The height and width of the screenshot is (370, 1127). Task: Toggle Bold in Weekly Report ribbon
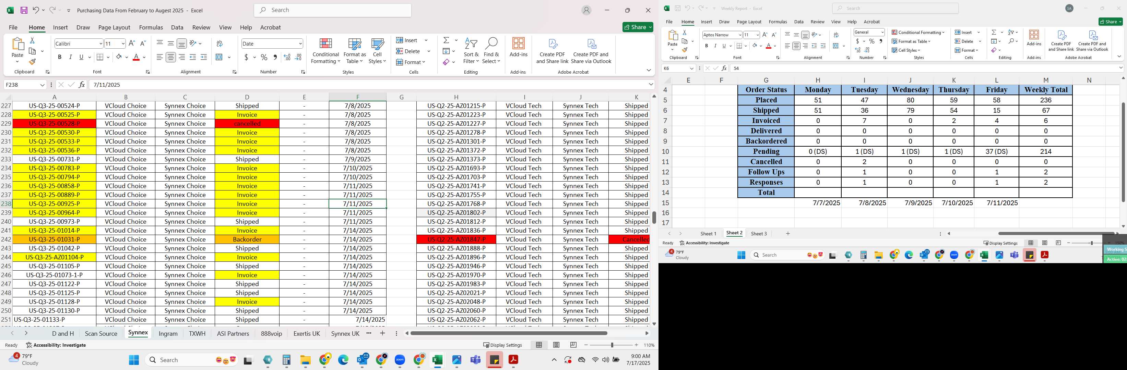[706, 46]
